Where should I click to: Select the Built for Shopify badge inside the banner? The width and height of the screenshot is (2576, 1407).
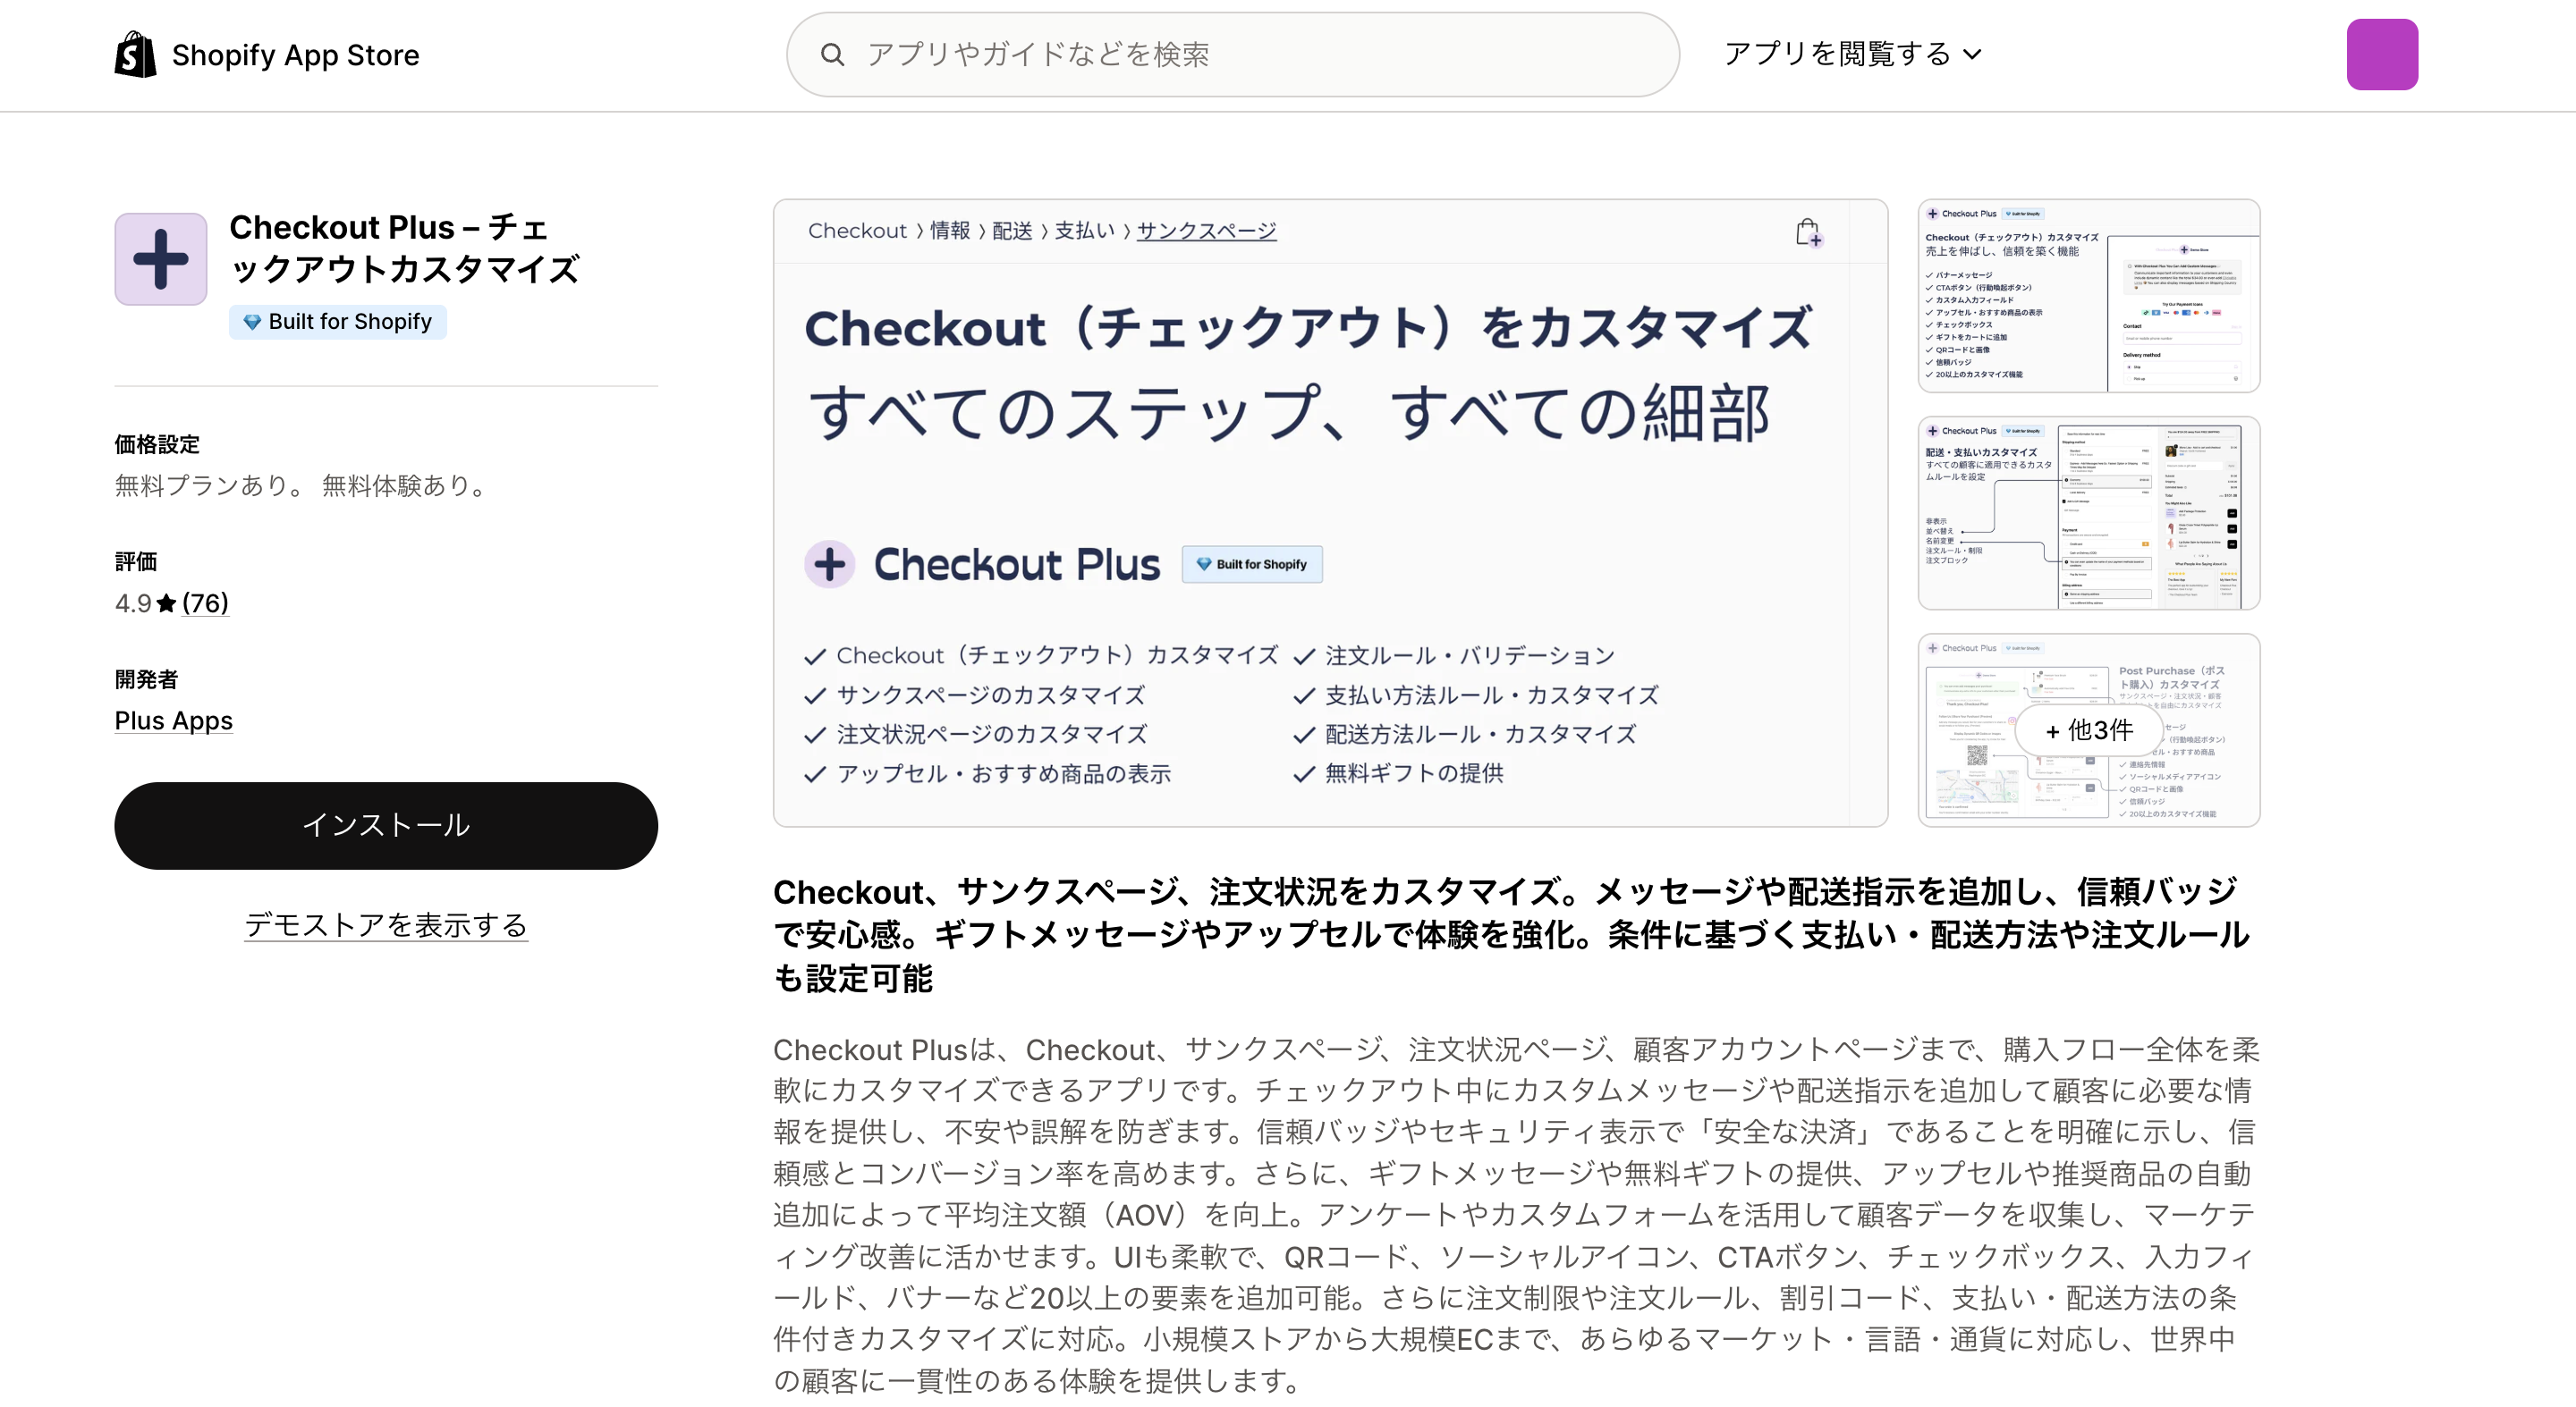(x=1251, y=563)
